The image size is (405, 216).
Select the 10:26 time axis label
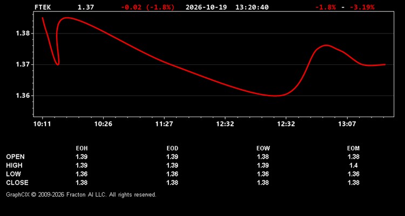click(103, 124)
